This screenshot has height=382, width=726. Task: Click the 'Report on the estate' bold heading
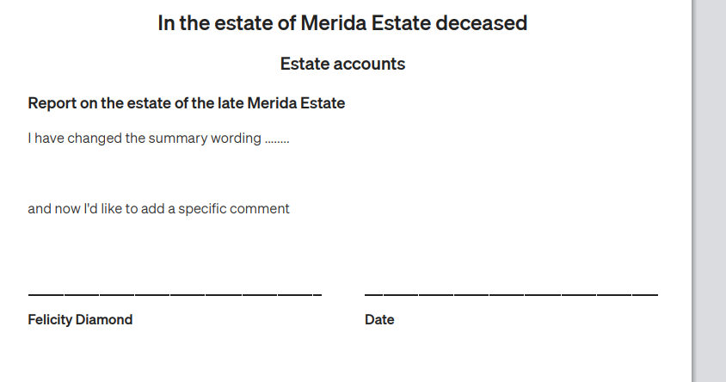(x=186, y=102)
